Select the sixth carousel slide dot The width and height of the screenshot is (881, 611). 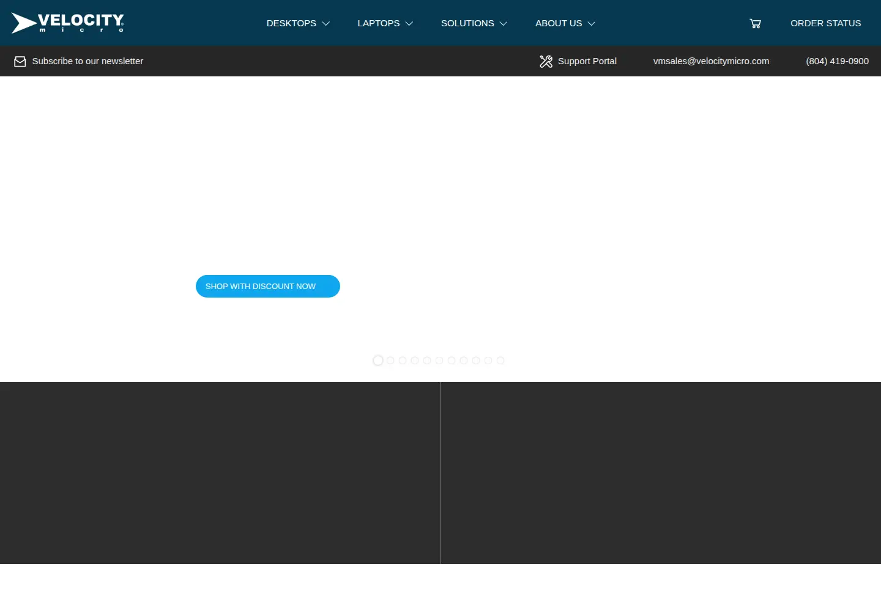[439, 360]
